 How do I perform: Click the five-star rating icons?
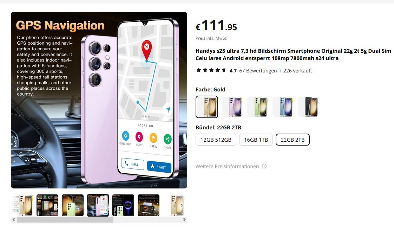[211, 70]
